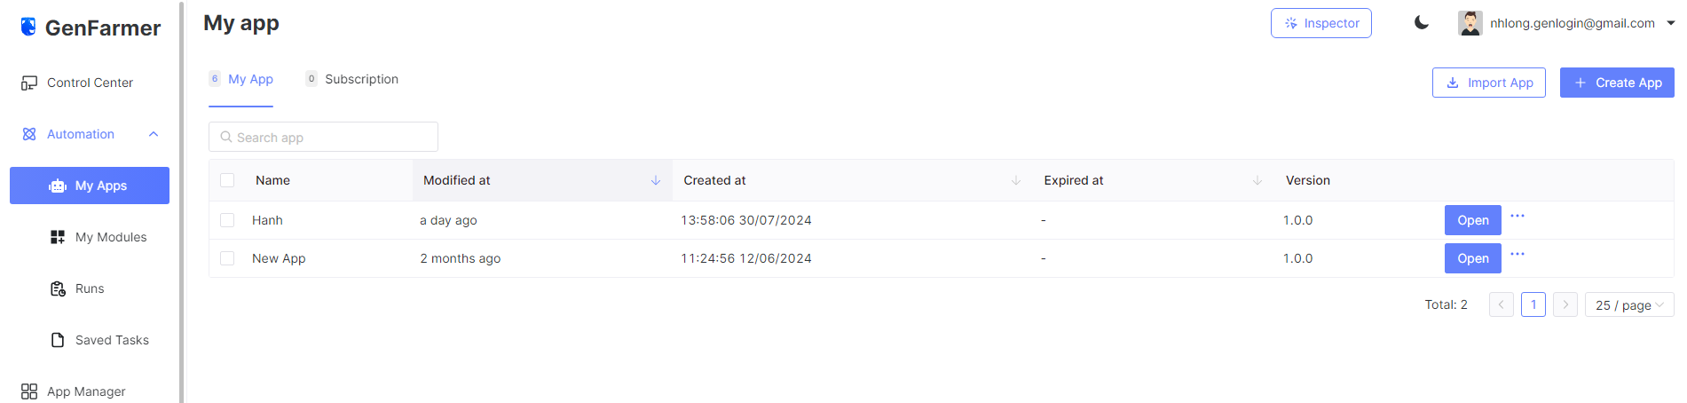Open the Control Center icon
Screen dimensions: 1687x403
[x=29, y=83]
